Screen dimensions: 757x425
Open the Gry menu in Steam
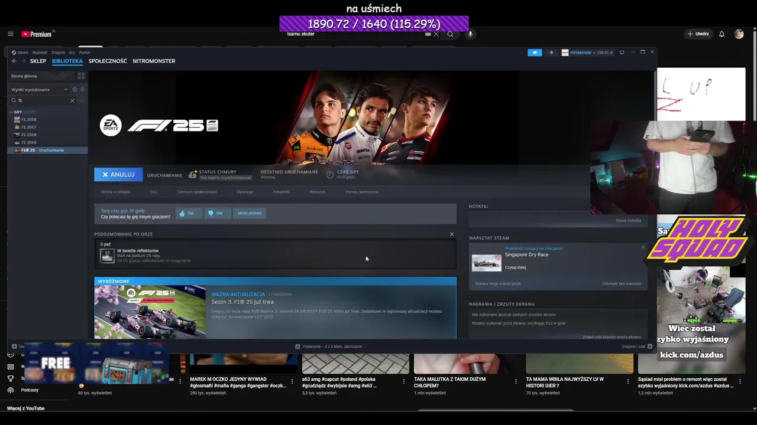72,53
